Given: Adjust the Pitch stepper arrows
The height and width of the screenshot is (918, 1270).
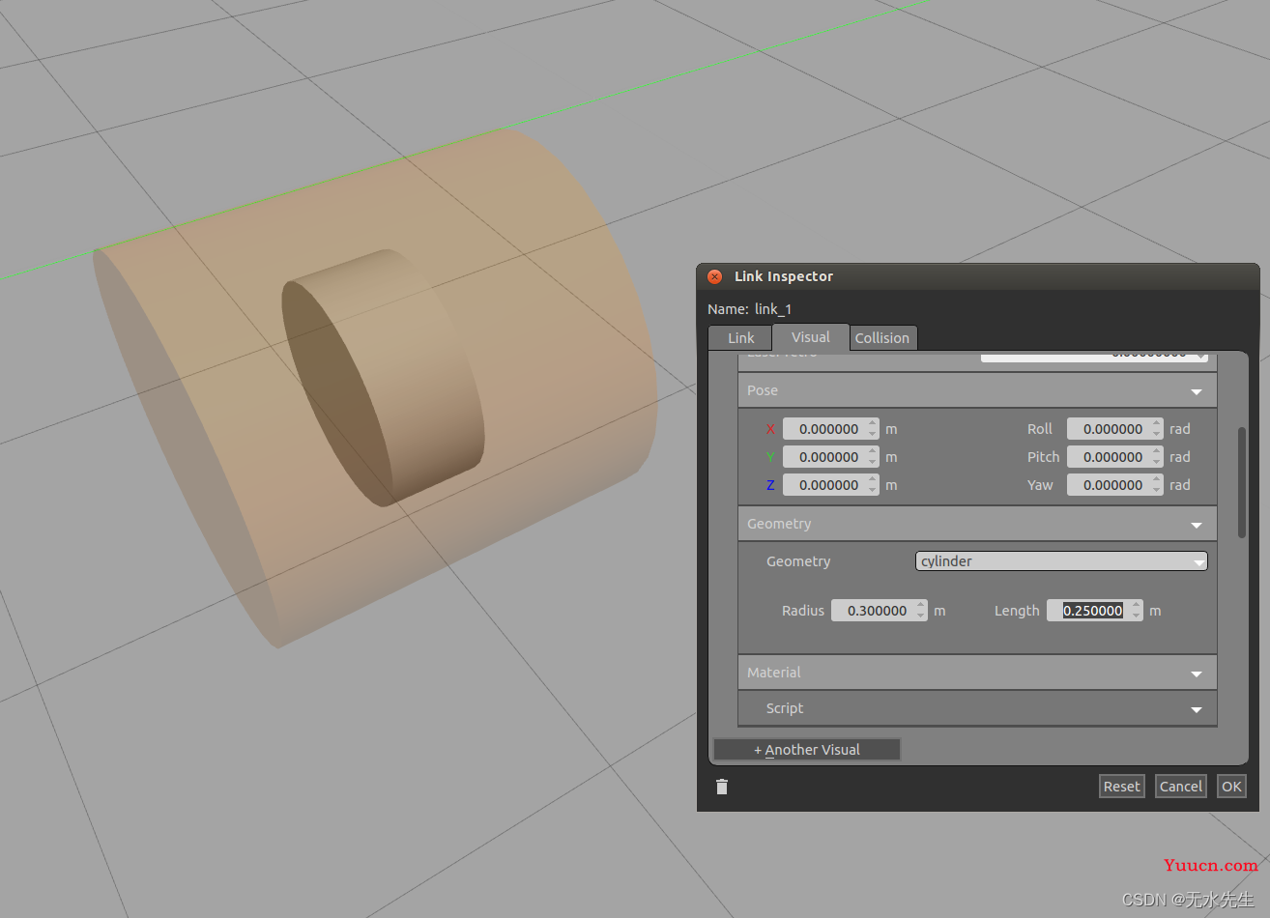Looking at the screenshot, I should pyautogui.click(x=1157, y=457).
